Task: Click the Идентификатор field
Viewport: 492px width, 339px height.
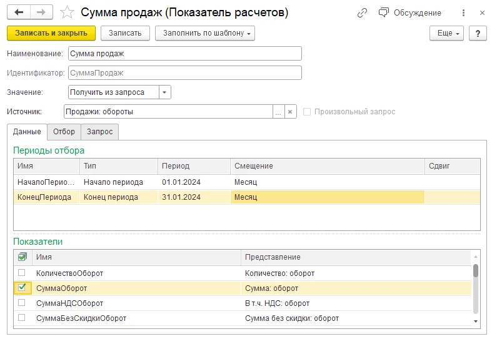Action: click(185, 73)
